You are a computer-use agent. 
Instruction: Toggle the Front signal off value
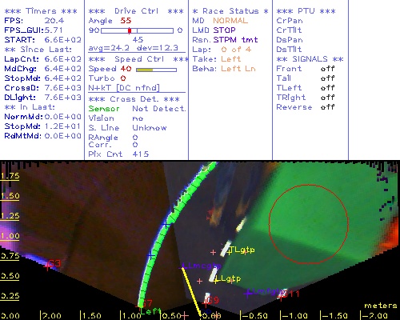coord(328,69)
